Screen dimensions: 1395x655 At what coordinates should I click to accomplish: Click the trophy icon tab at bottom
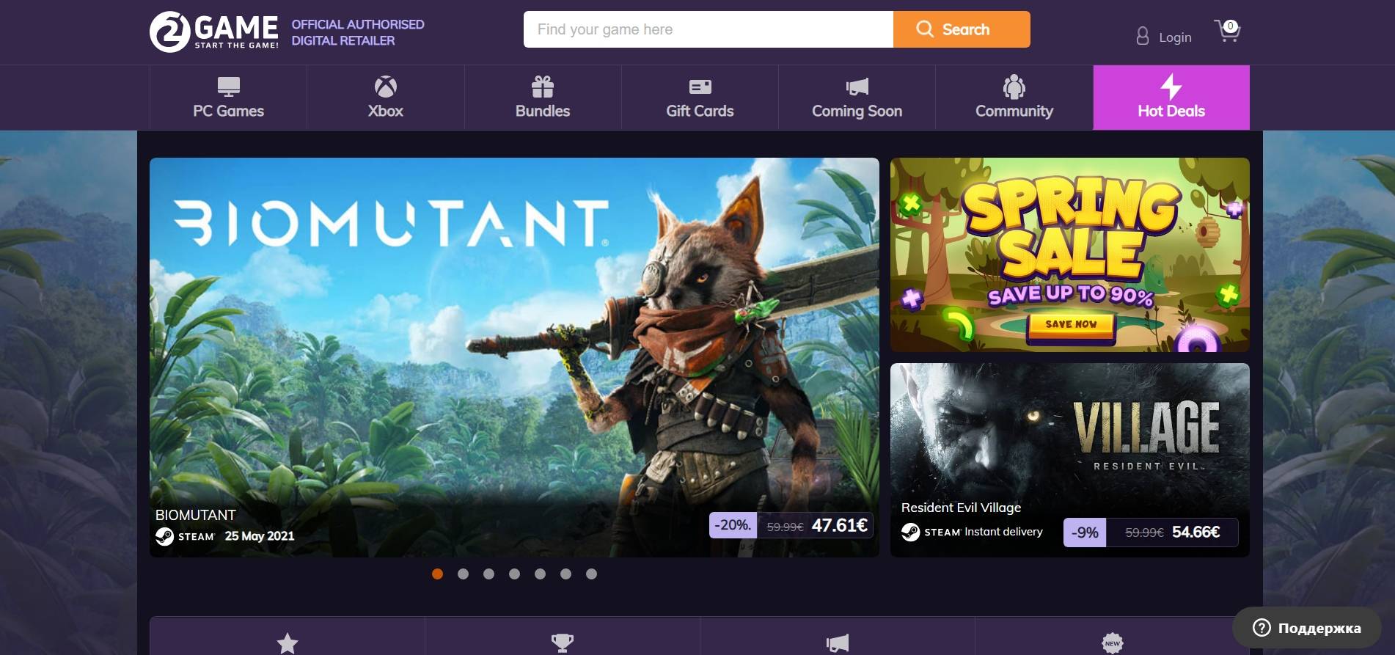pyautogui.click(x=563, y=643)
